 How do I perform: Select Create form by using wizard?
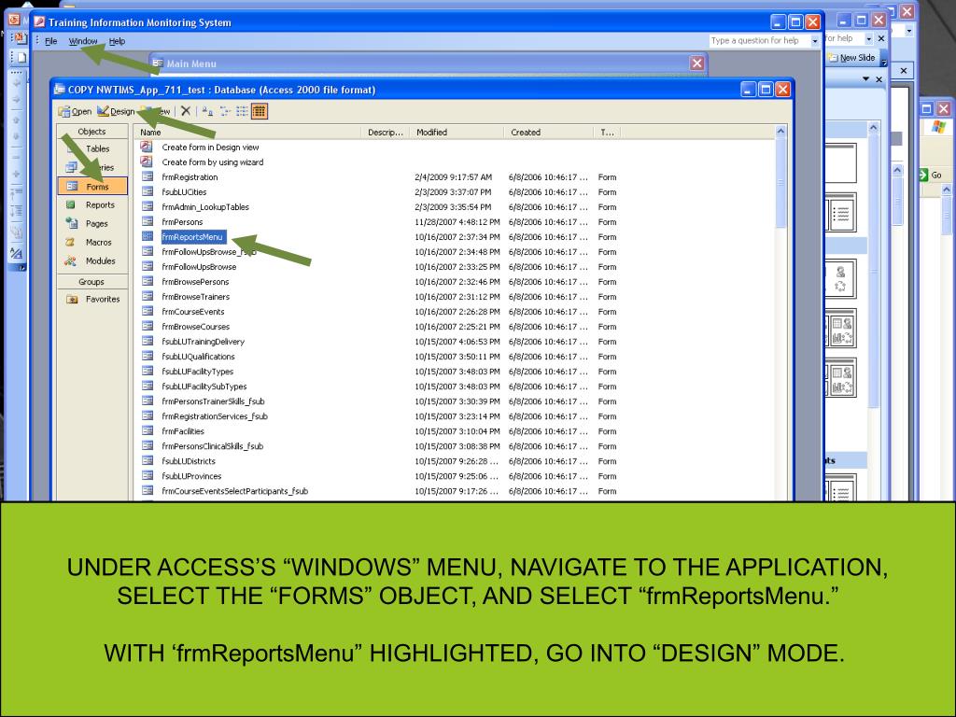[213, 162]
